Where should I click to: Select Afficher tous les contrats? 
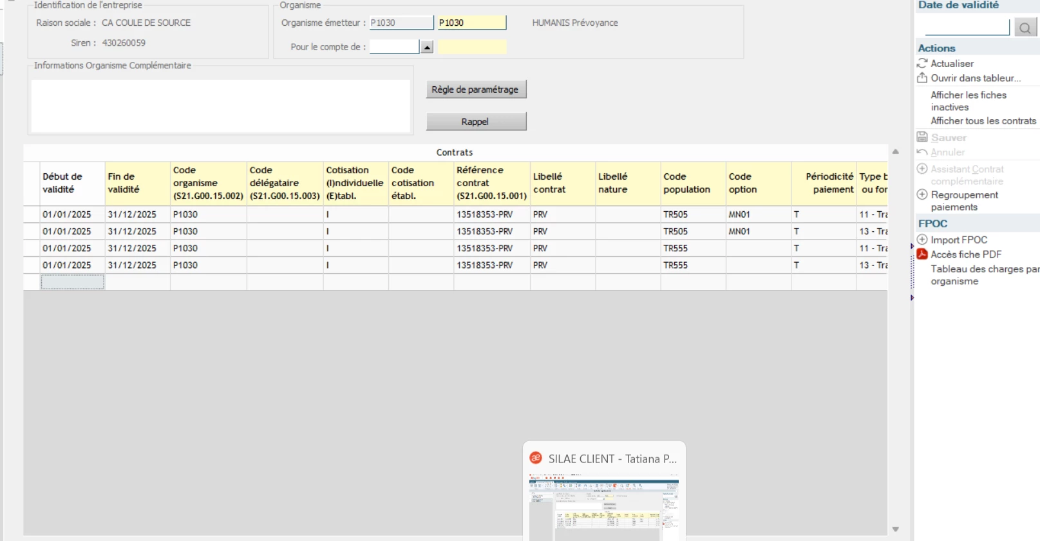(983, 121)
